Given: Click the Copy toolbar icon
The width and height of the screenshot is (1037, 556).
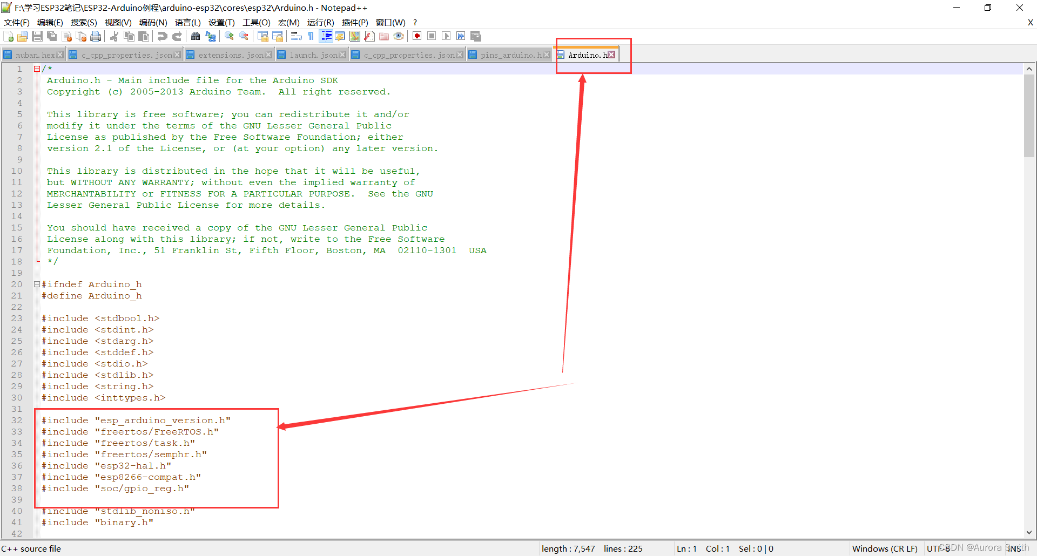Looking at the screenshot, I should tap(129, 36).
